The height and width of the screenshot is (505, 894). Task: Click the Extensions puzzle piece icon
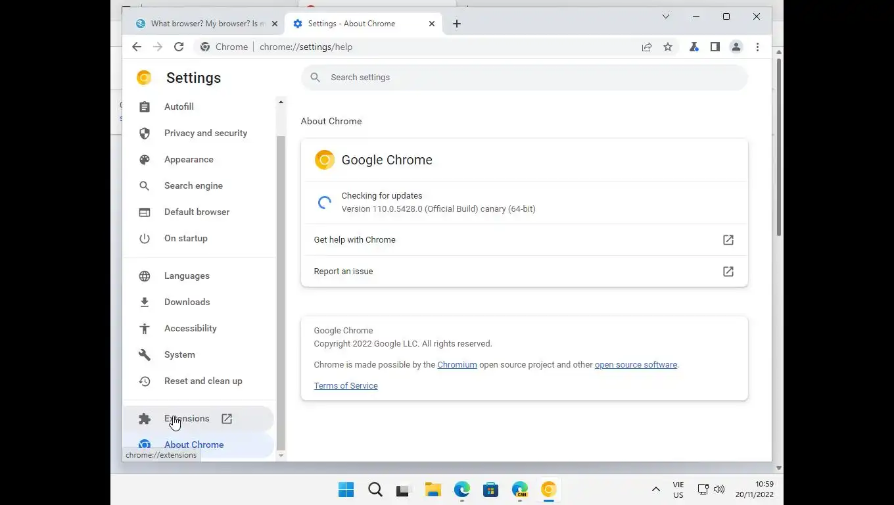click(x=145, y=418)
